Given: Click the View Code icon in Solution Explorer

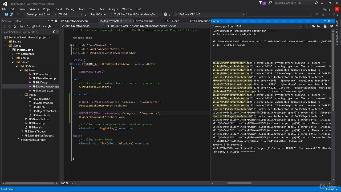Looking at the screenshot, I should pyautogui.click(x=44, y=26).
